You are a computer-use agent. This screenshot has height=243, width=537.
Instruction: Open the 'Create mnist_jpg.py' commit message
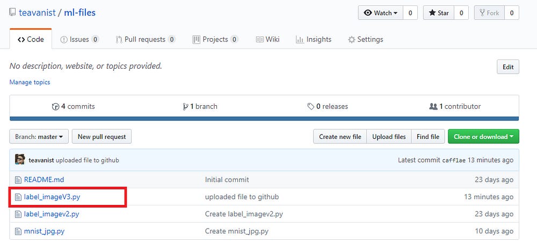237,231
